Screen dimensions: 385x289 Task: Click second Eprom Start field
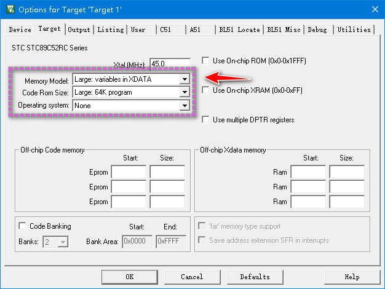129,186
